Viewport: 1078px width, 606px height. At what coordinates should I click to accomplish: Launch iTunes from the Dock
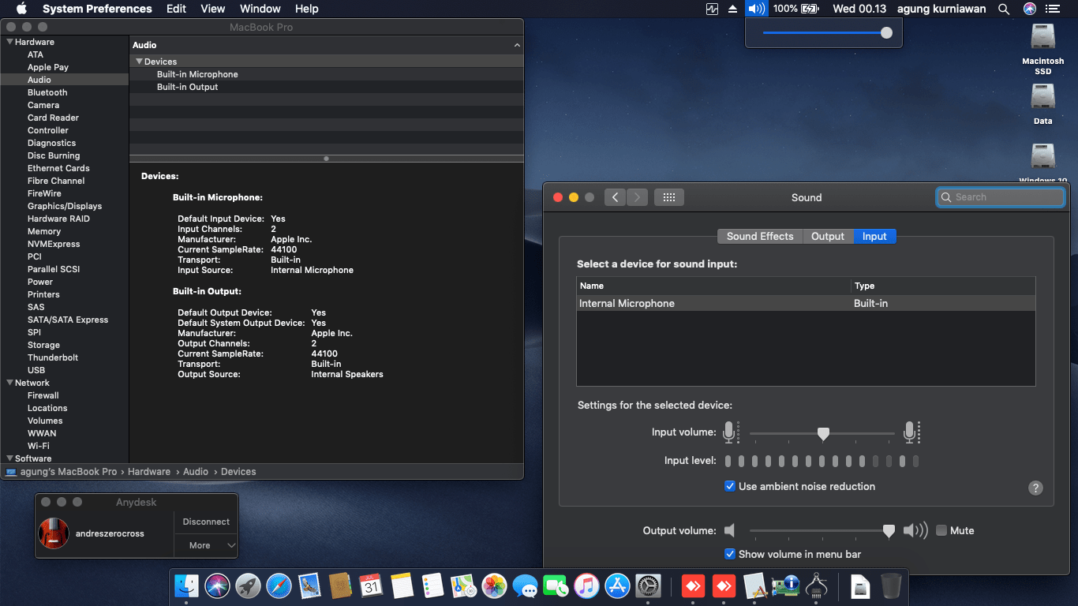[x=586, y=585]
